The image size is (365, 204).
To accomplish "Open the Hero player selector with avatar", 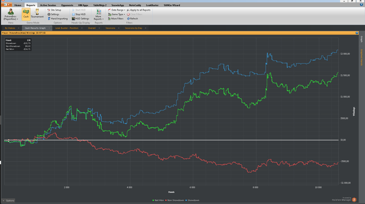I will (x=10, y=15).
